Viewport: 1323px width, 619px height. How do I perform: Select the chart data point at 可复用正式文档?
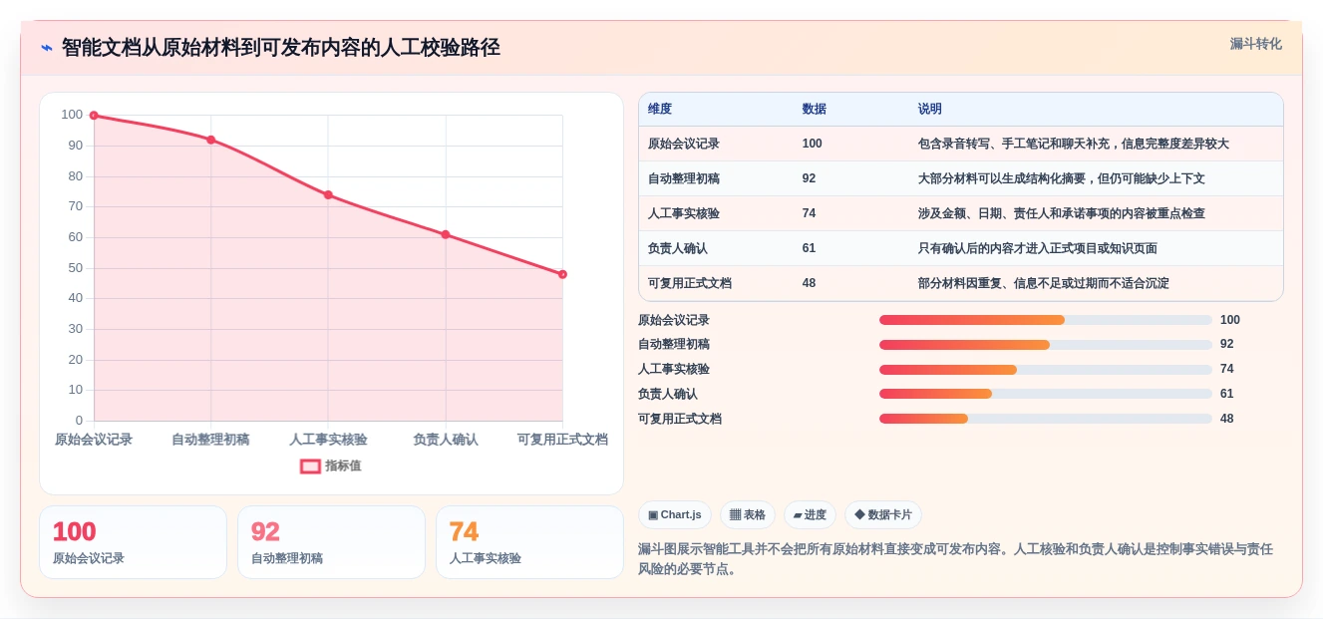(x=562, y=274)
